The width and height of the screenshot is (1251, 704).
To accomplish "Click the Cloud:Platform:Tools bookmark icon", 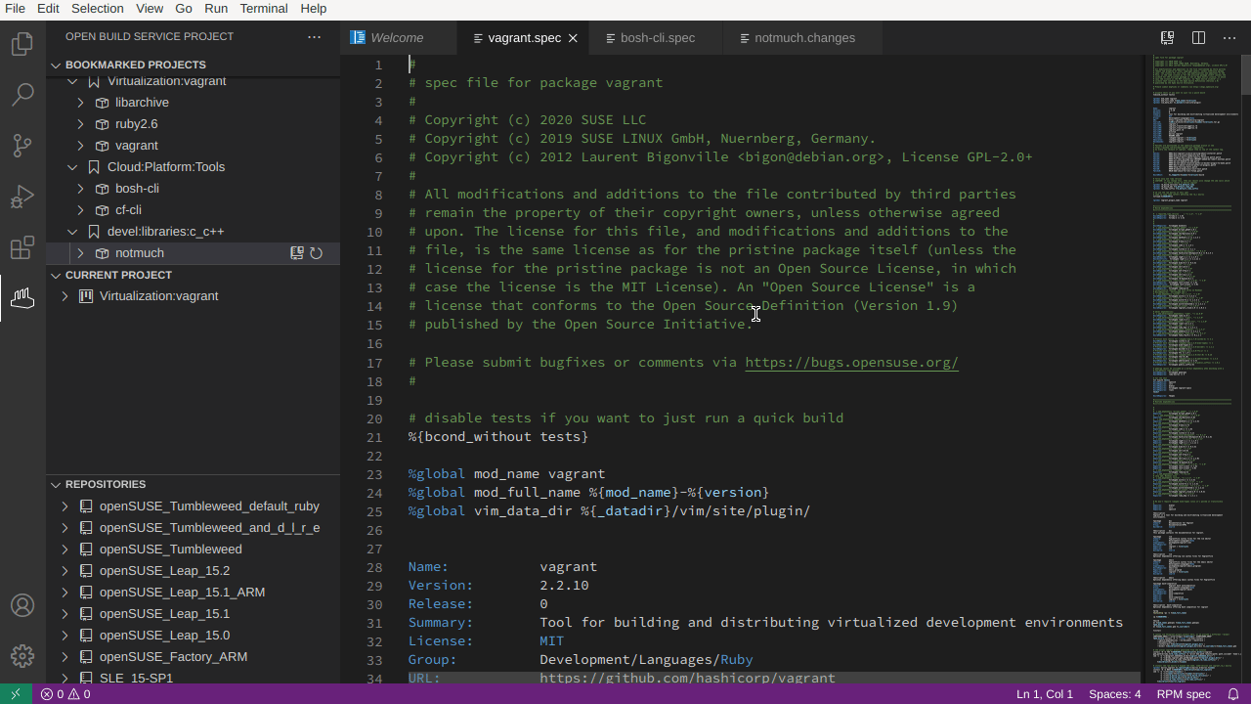I will (x=94, y=167).
